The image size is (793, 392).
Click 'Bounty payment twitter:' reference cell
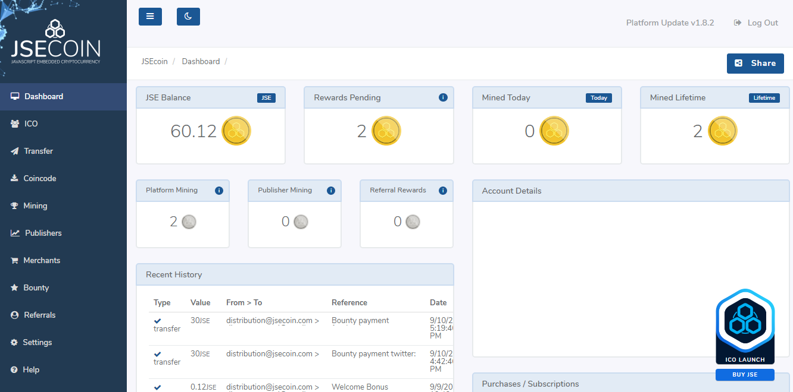coord(374,353)
